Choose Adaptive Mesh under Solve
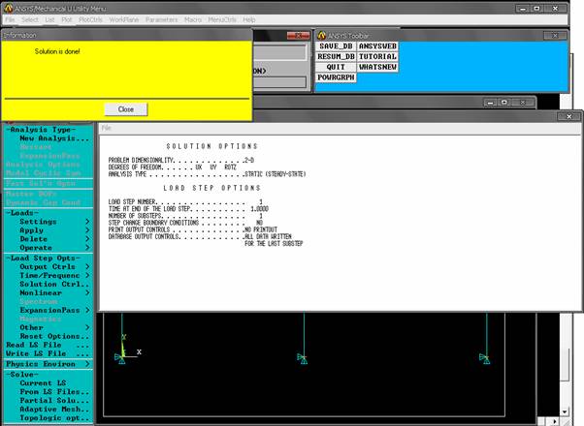The height and width of the screenshot is (426, 584). click(54, 410)
